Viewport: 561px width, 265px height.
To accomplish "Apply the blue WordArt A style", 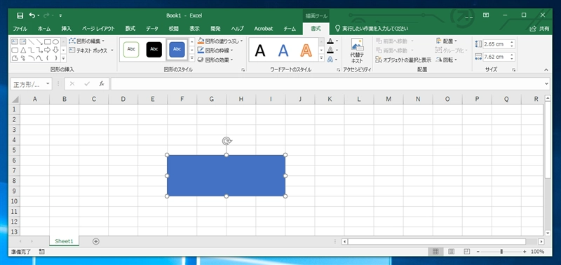I will pyautogui.click(x=283, y=50).
